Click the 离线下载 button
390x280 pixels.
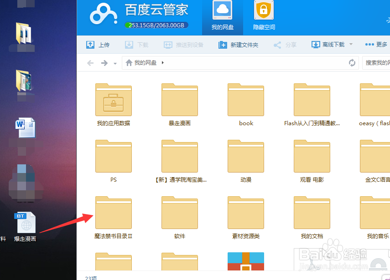tap(328, 45)
